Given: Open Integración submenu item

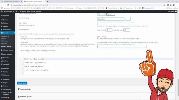Looking at the screenshot, I should tap(4, 44).
